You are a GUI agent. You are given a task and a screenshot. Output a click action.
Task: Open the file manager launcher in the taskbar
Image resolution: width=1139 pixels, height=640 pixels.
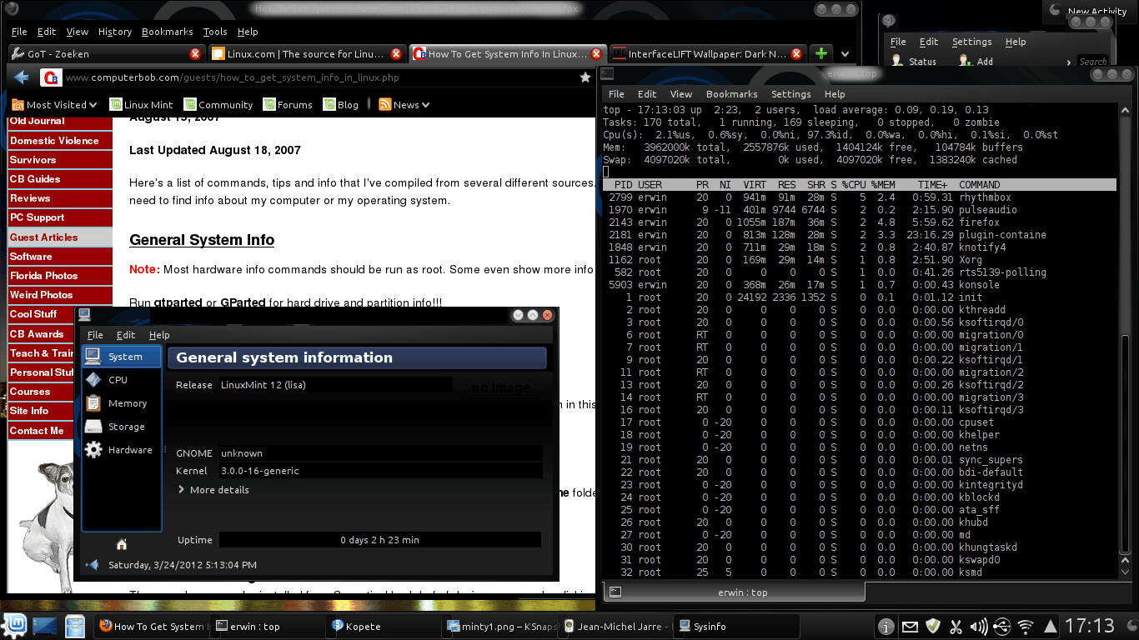point(75,626)
